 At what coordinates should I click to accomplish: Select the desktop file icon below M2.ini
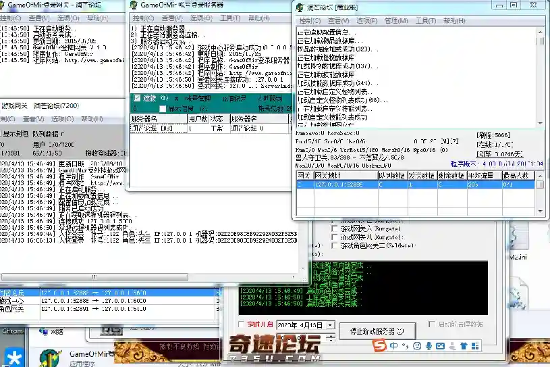pos(520,292)
